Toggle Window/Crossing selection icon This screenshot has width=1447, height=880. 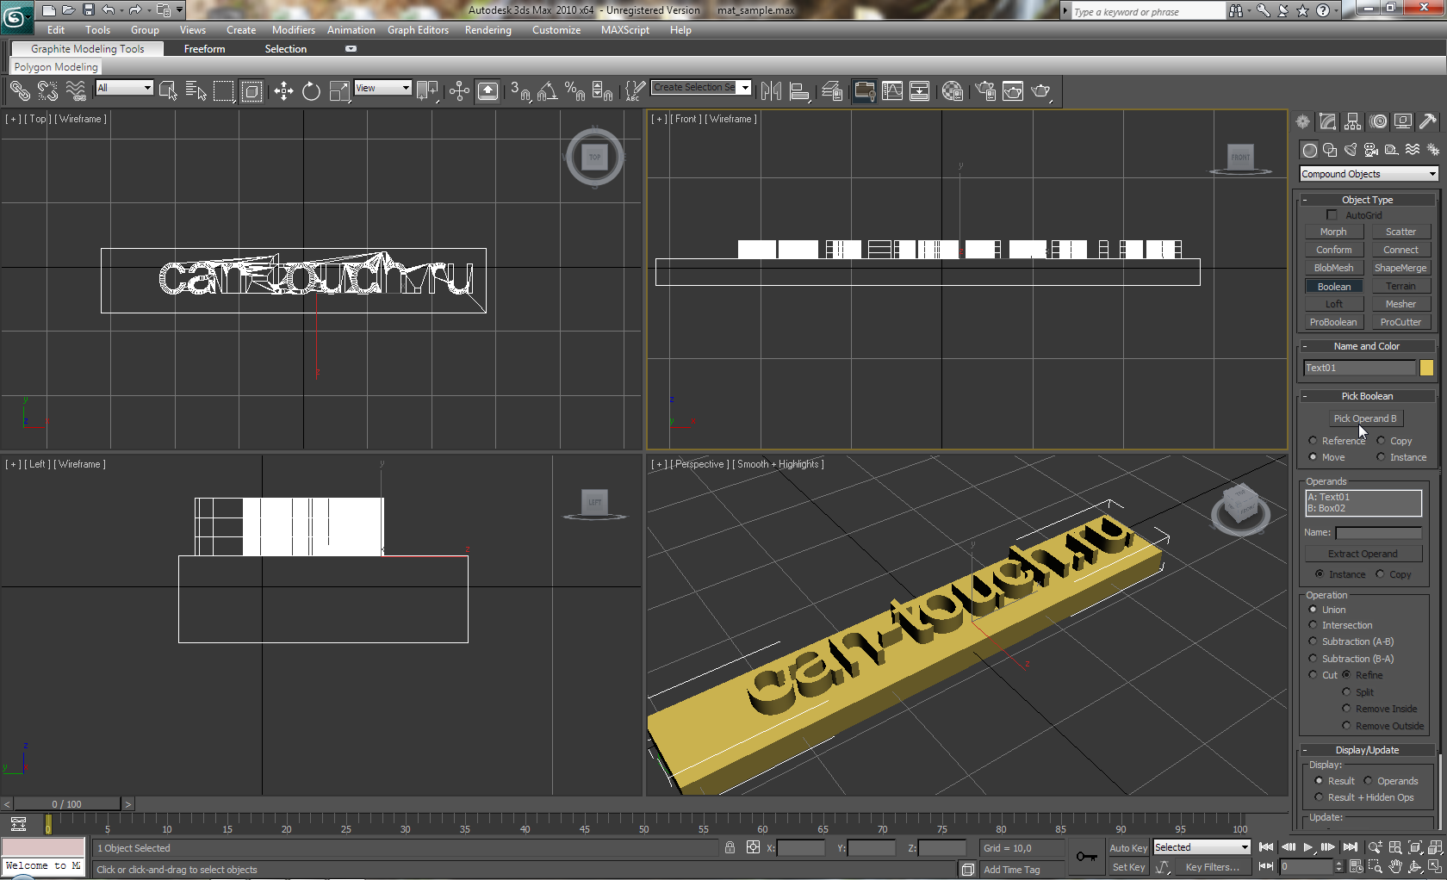tap(252, 90)
